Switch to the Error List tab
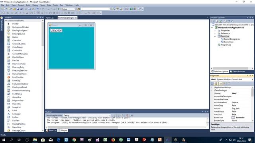Viewport: 255px width, 143px height. [x=51, y=130]
